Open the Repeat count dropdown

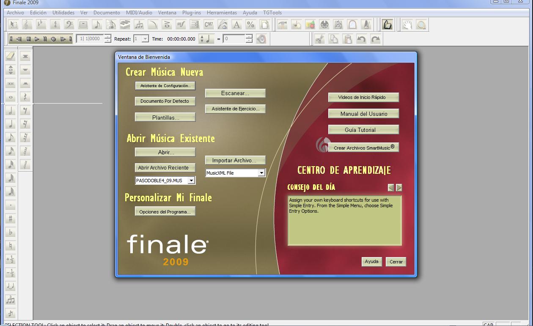(146, 39)
